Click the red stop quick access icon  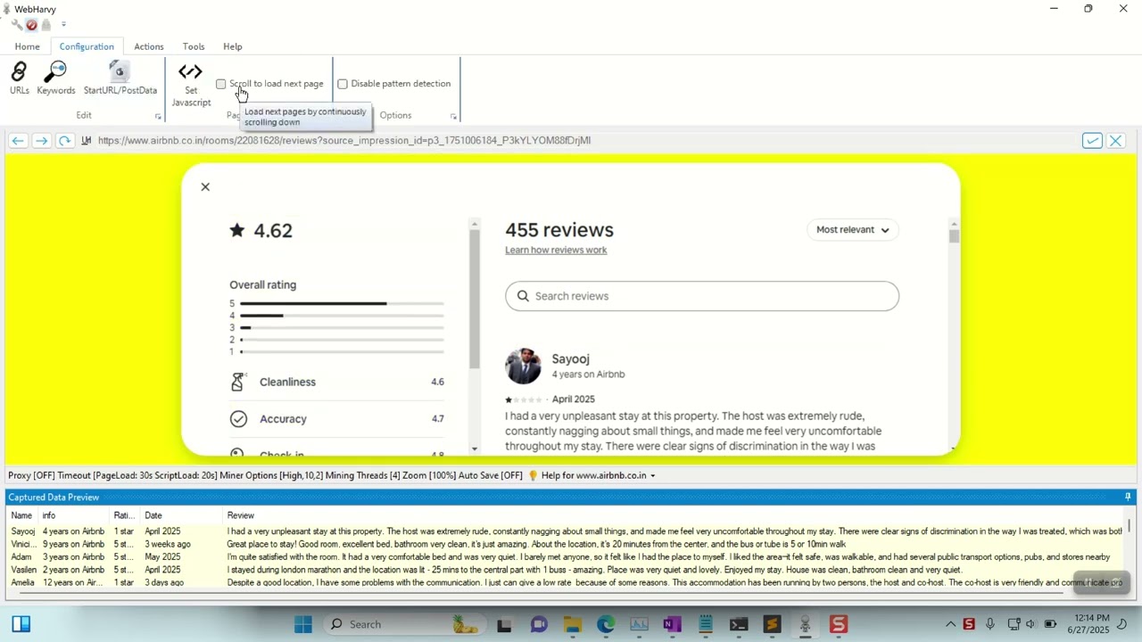pos(31,25)
